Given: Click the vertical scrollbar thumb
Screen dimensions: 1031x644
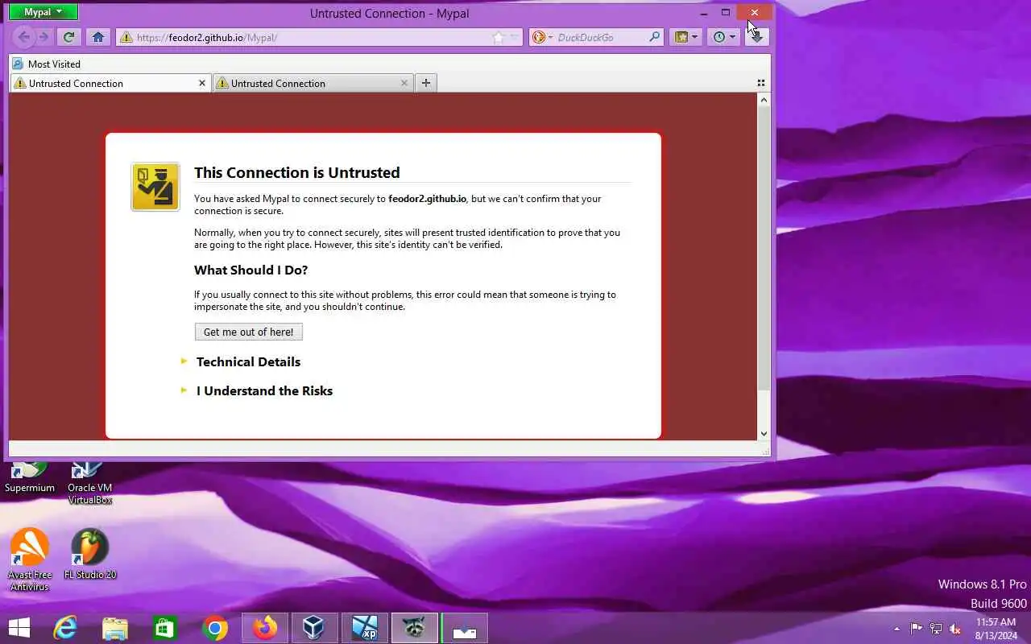Looking at the screenshot, I should (764, 249).
